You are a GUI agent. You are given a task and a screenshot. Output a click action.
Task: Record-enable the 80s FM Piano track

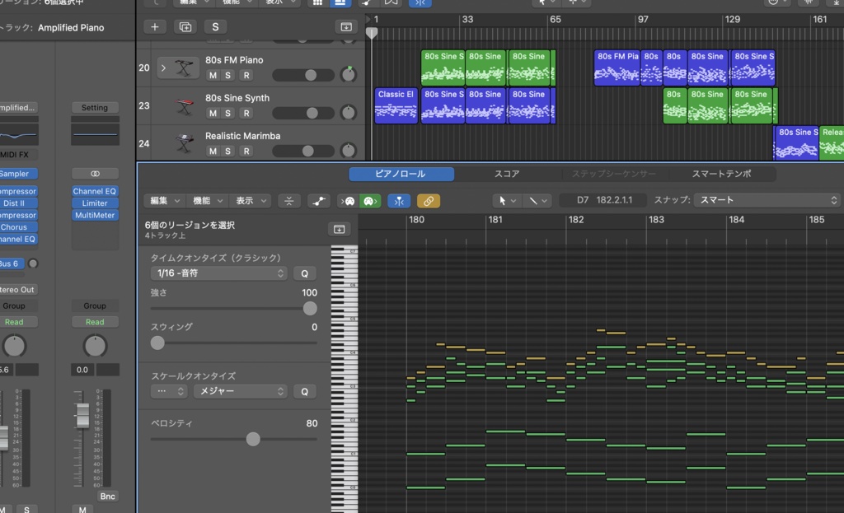point(246,75)
